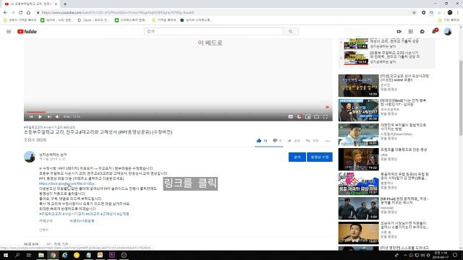The height and width of the screenshot is (260, 463).
Task: Open the 17:46 playlist video thumbnail
Action: (356, 43)
